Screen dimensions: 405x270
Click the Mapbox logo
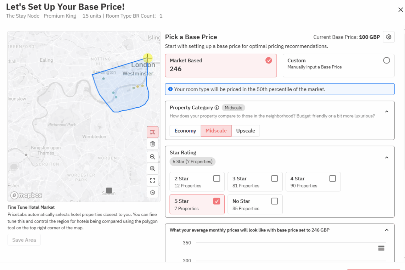[x=26, y=195]
